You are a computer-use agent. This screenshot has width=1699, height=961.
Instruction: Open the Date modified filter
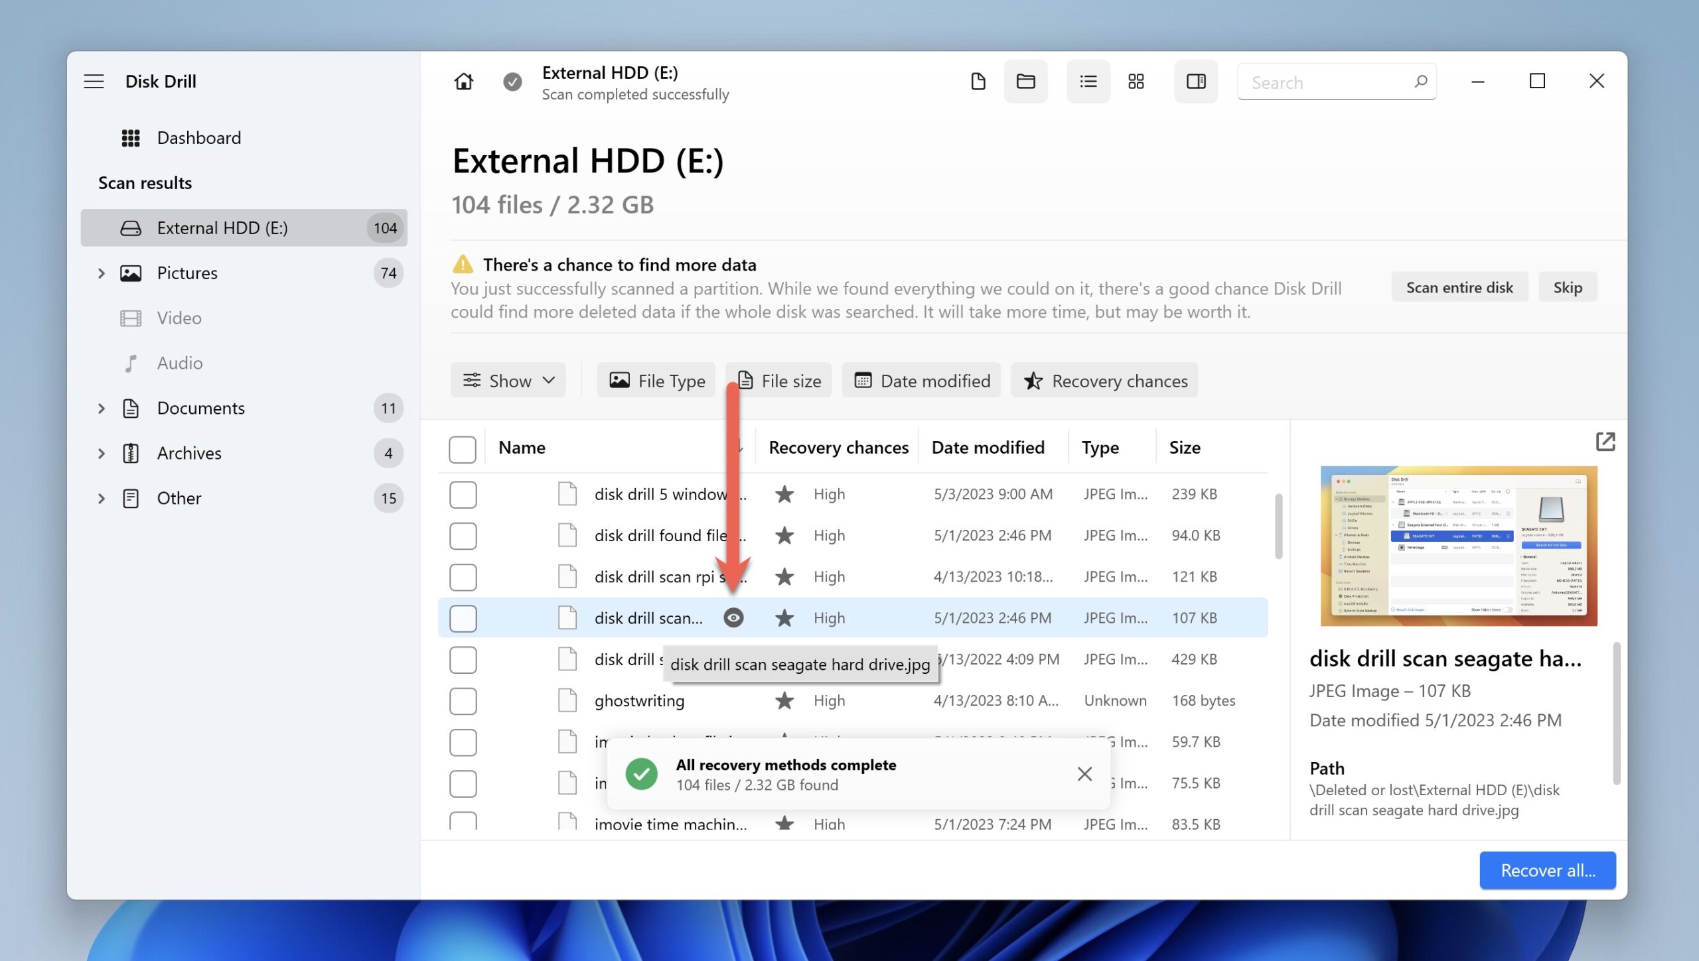click(921, 380)
